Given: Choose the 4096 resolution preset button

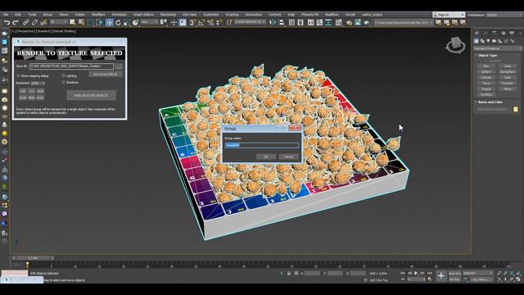Looking at the screenshot, I should [x=31, y=98].
